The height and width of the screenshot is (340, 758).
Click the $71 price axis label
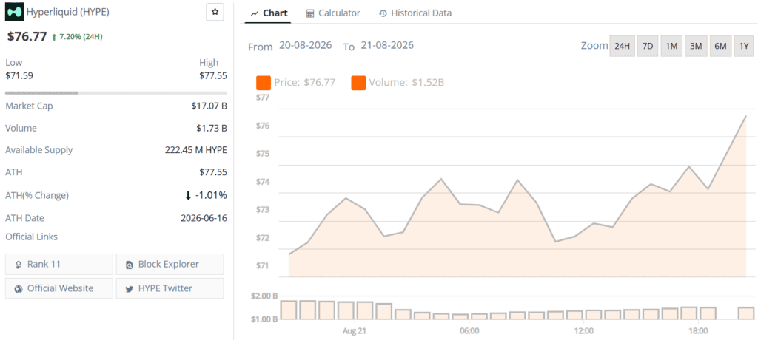[261, 265]
